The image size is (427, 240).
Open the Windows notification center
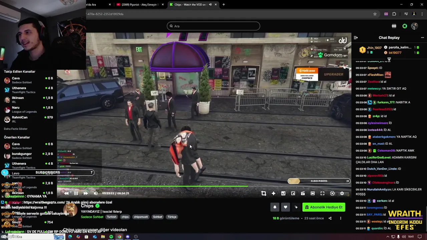pos(420,237)
